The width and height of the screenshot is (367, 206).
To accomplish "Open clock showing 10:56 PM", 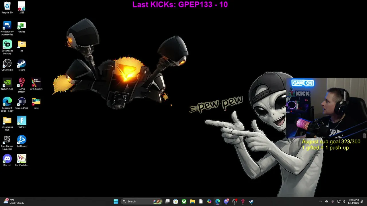I will [354, 201].
